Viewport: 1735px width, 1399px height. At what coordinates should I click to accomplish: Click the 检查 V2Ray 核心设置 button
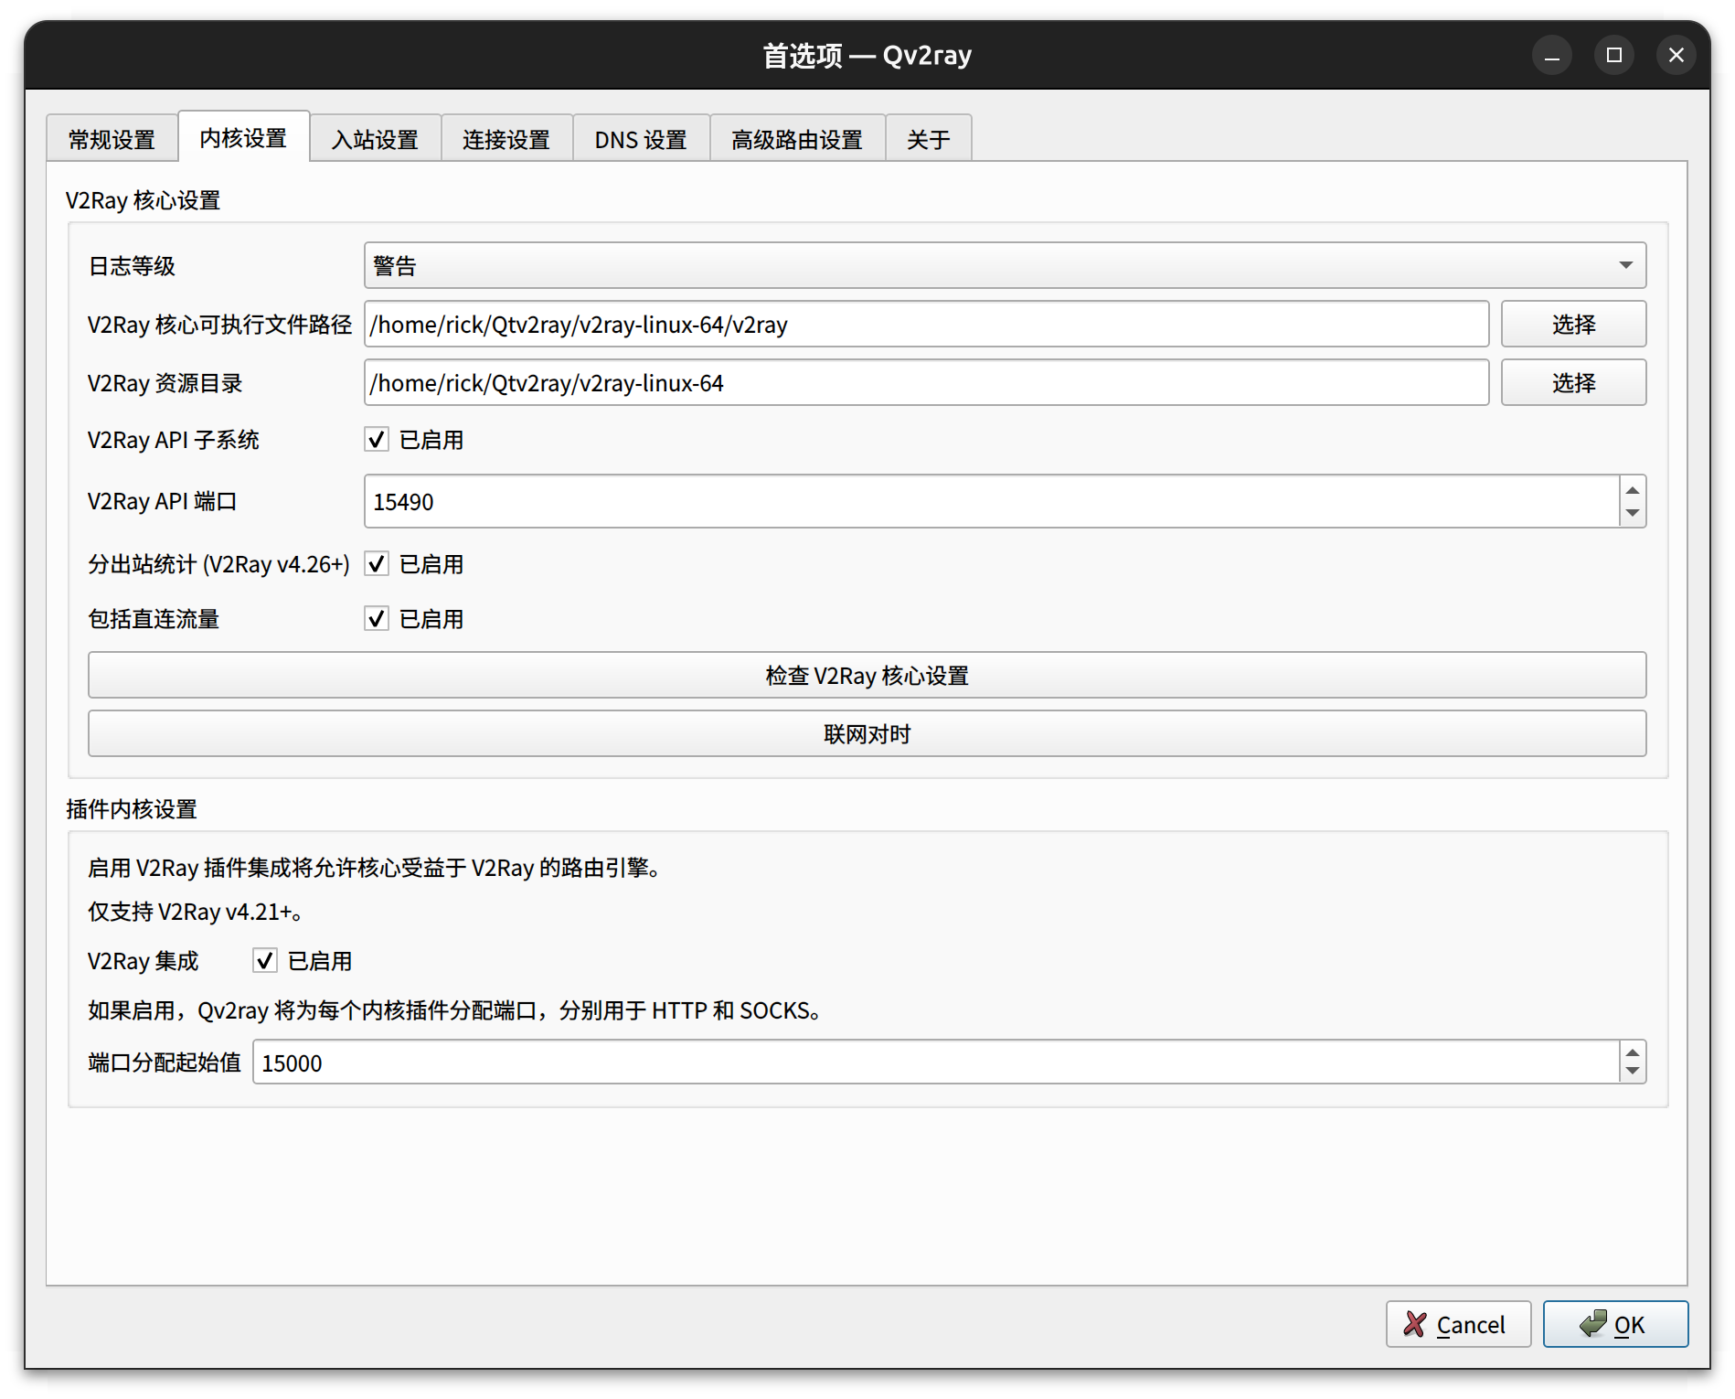pos(867,675)
